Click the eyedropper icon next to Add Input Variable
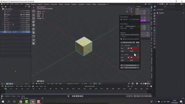The height and width of the screenshot is (104, 185). [134, 42]
